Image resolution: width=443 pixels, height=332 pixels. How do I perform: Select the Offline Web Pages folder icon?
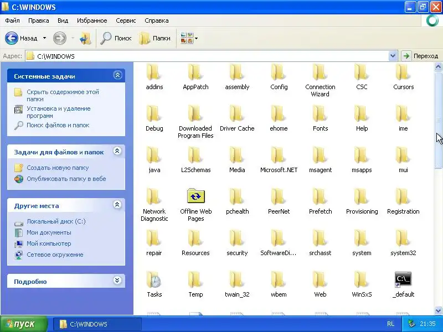pyautogui.click(x=196, y=196)
